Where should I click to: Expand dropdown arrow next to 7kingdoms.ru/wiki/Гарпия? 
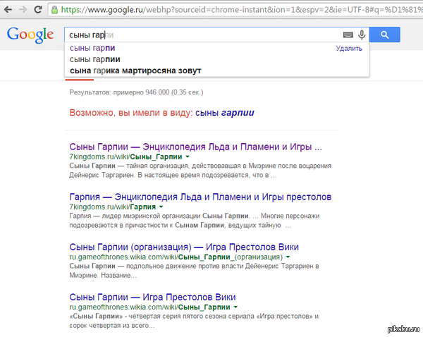click(161, 207)
